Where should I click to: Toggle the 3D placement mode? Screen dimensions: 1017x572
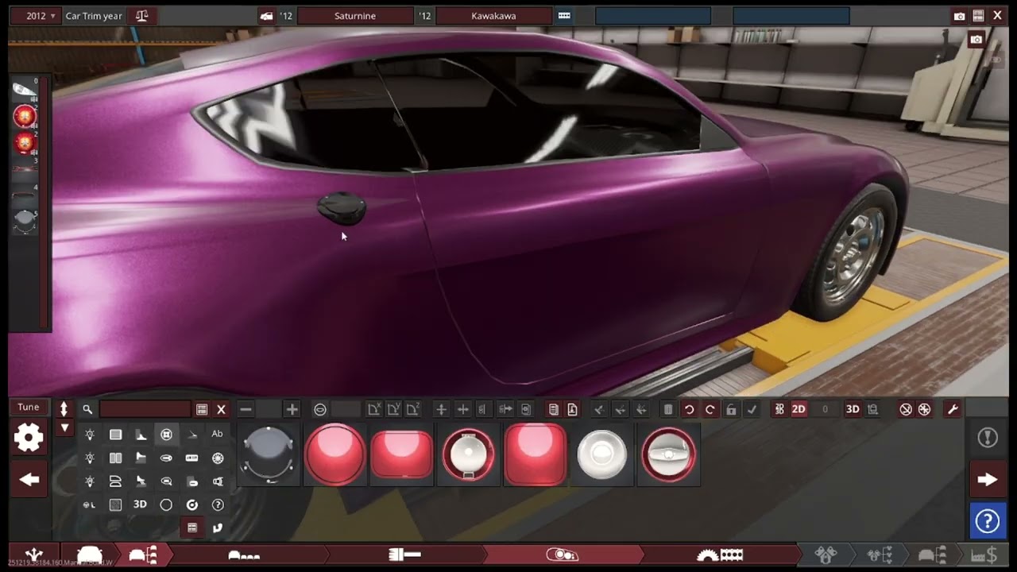(852, 409)
